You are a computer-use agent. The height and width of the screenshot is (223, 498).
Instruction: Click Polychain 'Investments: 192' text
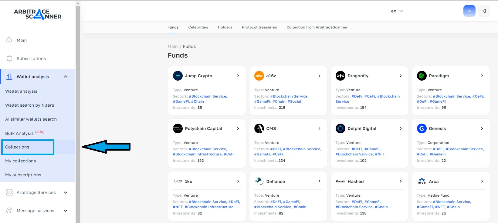(x=188, y=161)
